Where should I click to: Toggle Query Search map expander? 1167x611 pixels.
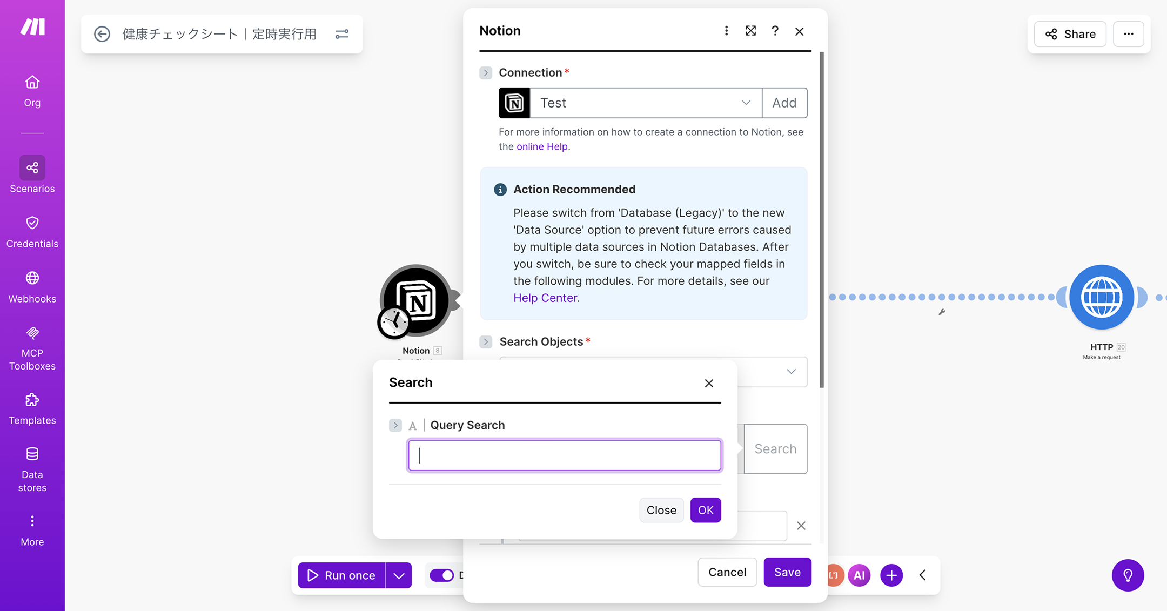point(395,425)
